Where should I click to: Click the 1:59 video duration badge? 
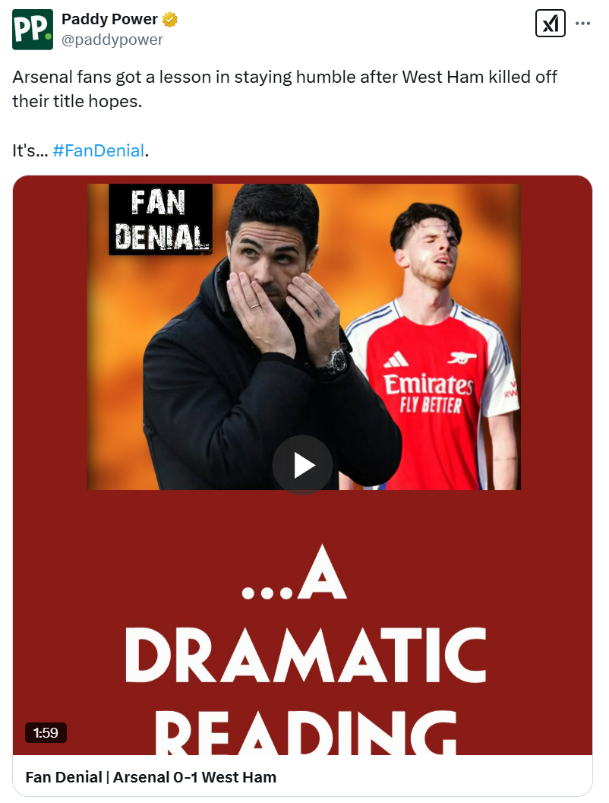pyautogui.click(x=46, y=733)
